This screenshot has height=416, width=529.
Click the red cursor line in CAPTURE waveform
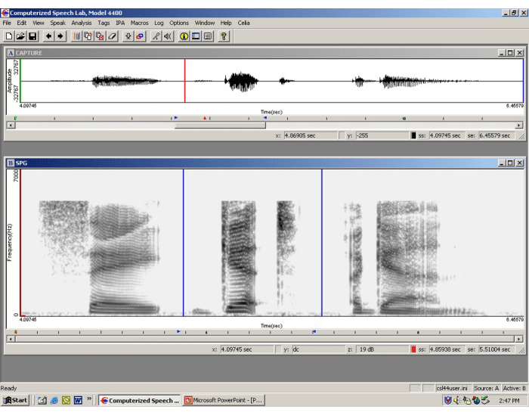point(184,81)
